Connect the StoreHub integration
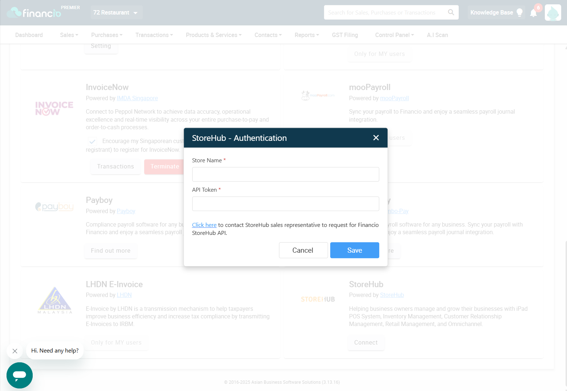Viewport: 567px width, 391px height. tap(366, 343)
